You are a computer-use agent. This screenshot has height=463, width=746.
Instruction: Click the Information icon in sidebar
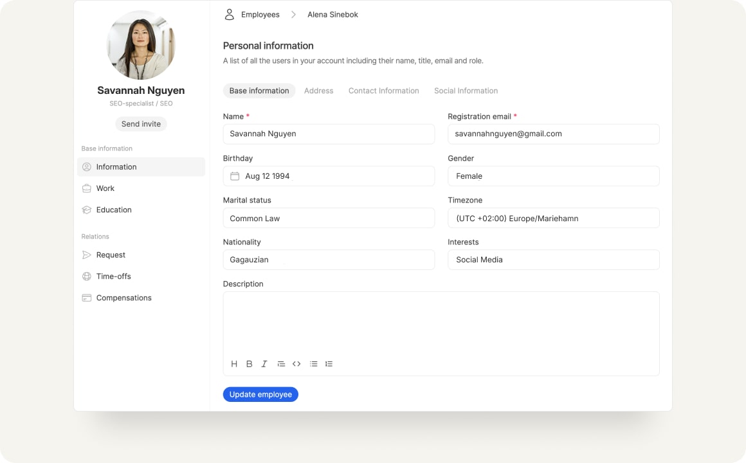coord(86,167)
